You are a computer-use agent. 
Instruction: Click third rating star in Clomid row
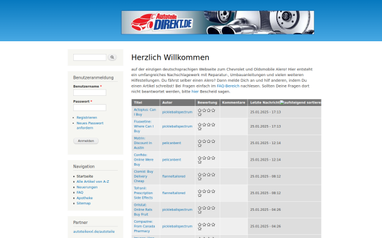(209, 175)
